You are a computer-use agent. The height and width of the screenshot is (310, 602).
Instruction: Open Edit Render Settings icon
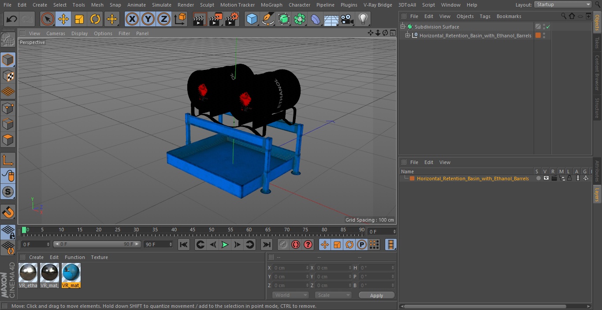[x=232, y=19]
